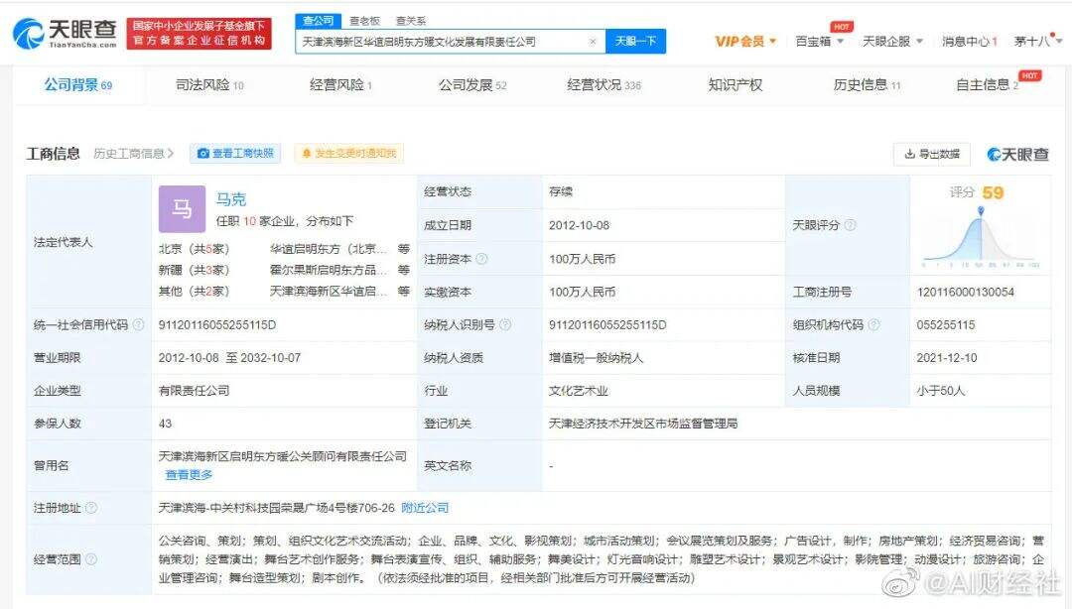Click help icon next to 注册地址
The image size is (1072, 609).
[91, 508]
